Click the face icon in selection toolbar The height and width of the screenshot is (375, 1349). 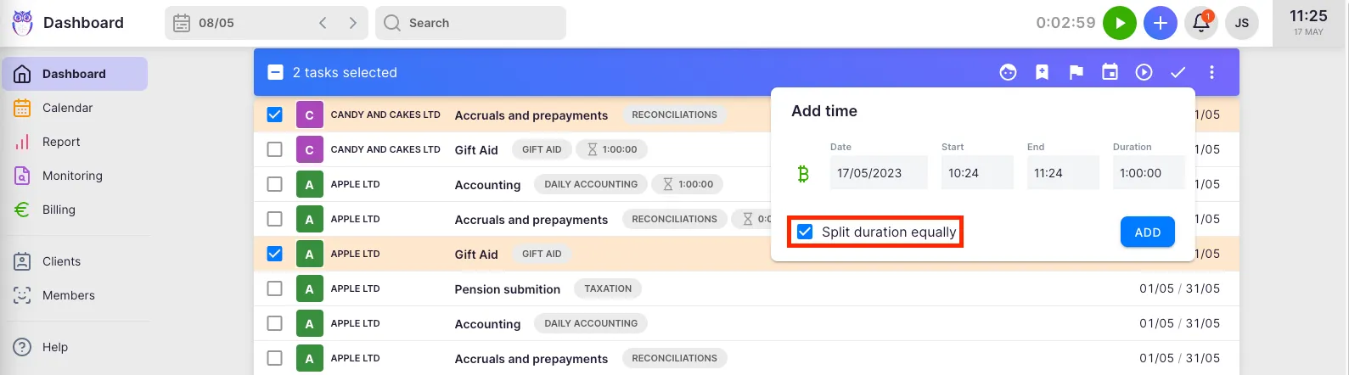1008,73
